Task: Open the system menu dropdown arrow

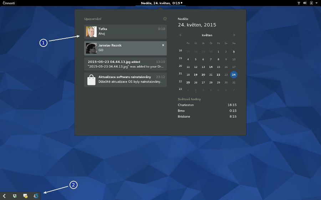Action: pos(316,3)
